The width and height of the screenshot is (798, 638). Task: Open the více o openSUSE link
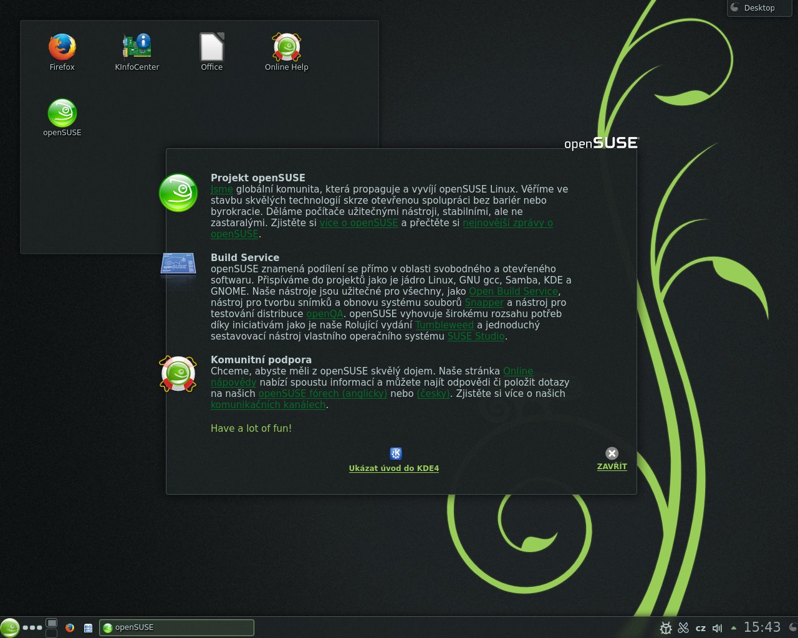pyautogui.click(x=358, y=223)
